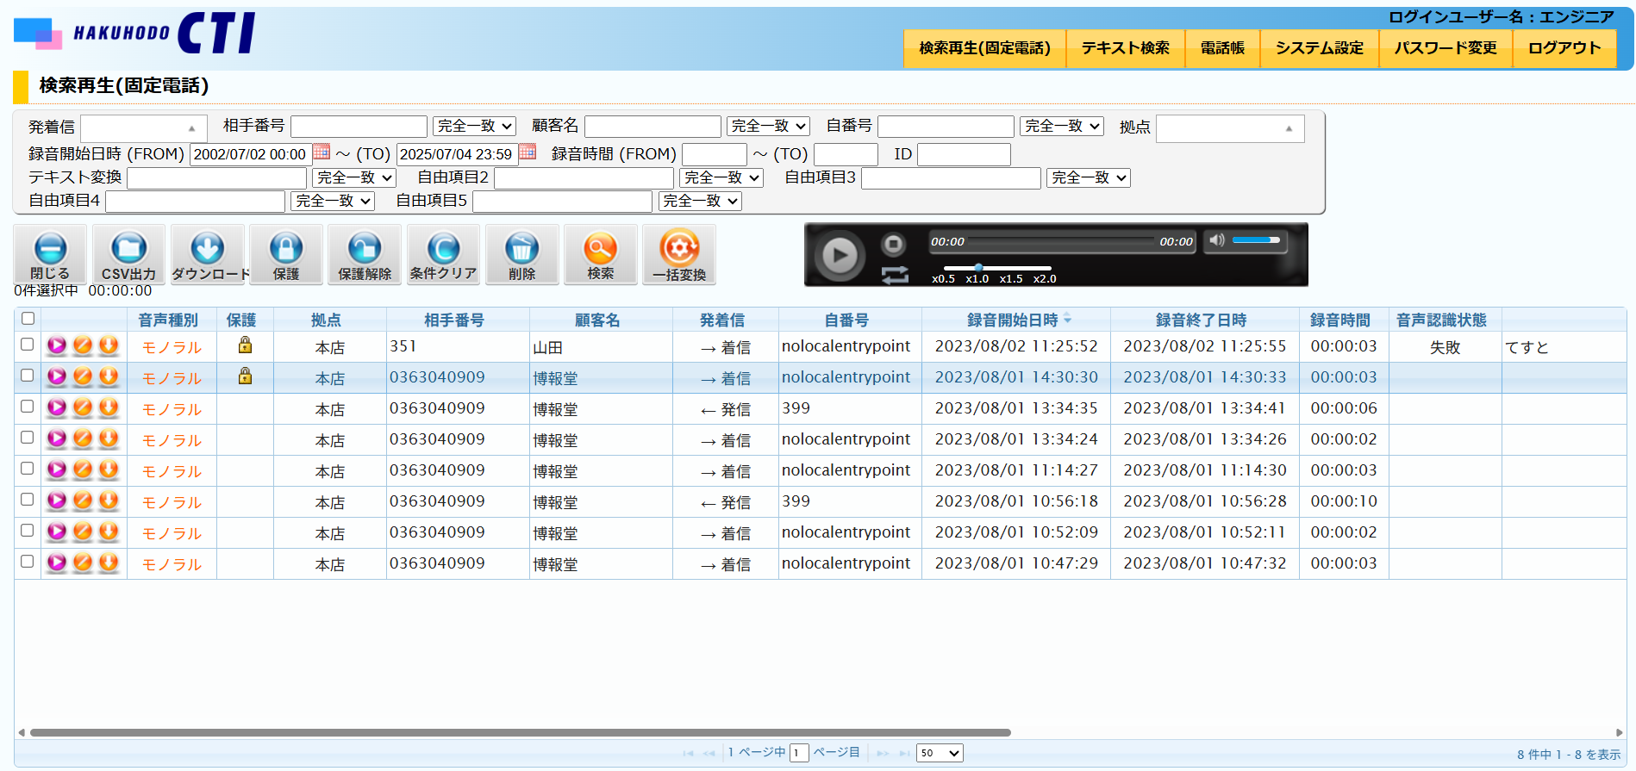1636x771 pixels.
Task: Open the テキスト検索 menu tab
Action: coord(1125,48)
